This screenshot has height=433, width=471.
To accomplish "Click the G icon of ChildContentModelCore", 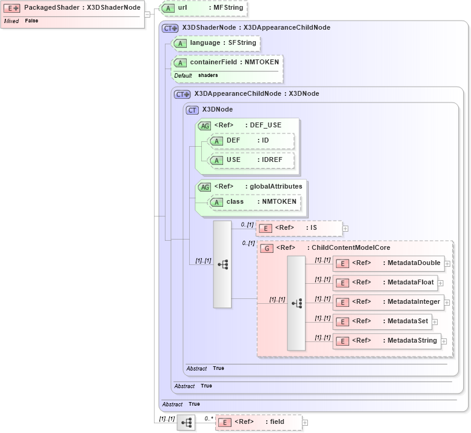I will click(x=267, y=249).
